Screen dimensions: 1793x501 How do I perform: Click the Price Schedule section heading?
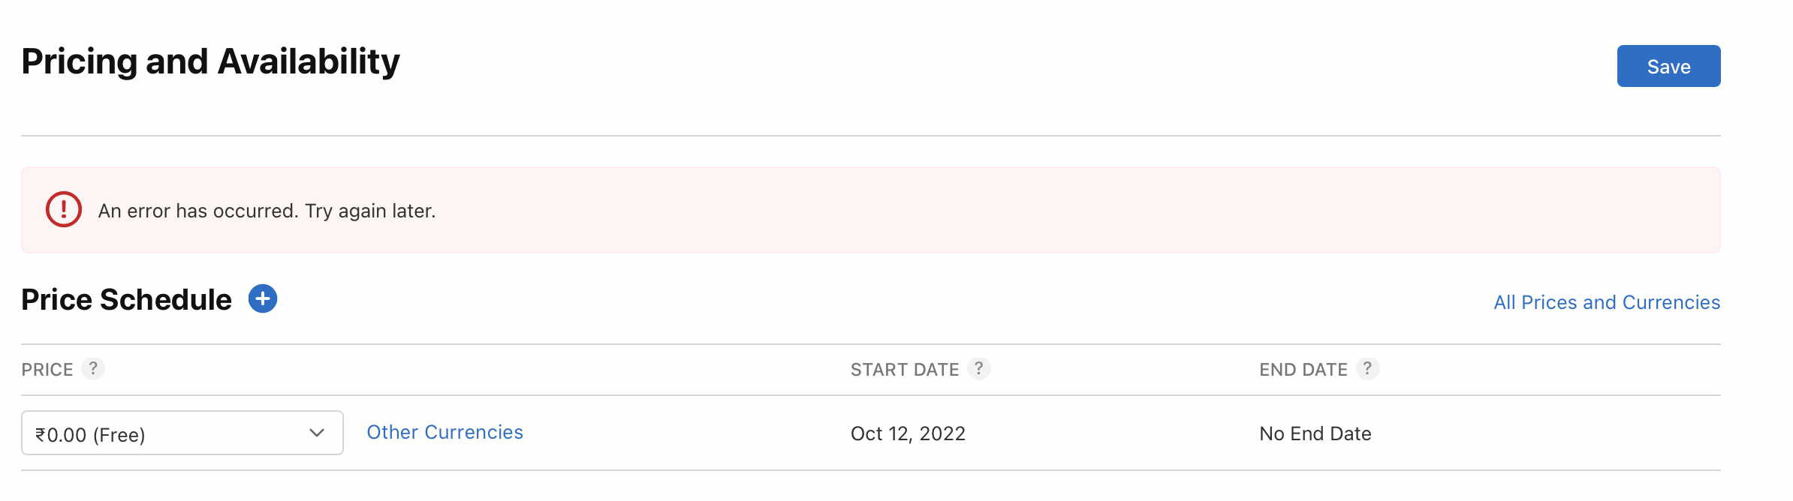126,299
